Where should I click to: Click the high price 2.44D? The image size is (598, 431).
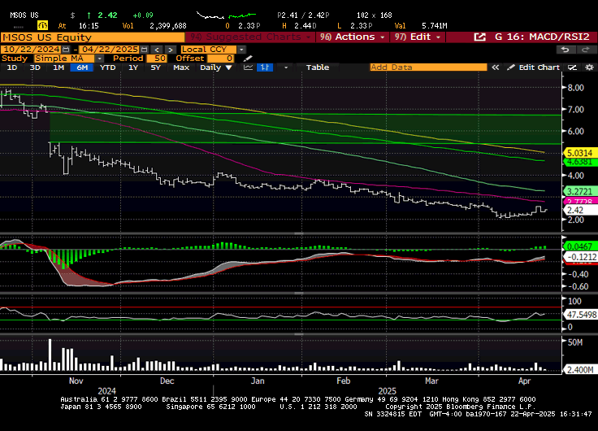click(305, 26)
